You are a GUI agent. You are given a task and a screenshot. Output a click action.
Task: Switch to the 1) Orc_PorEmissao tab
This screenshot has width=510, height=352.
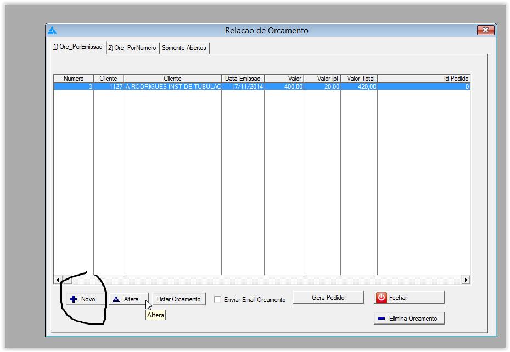78,47
